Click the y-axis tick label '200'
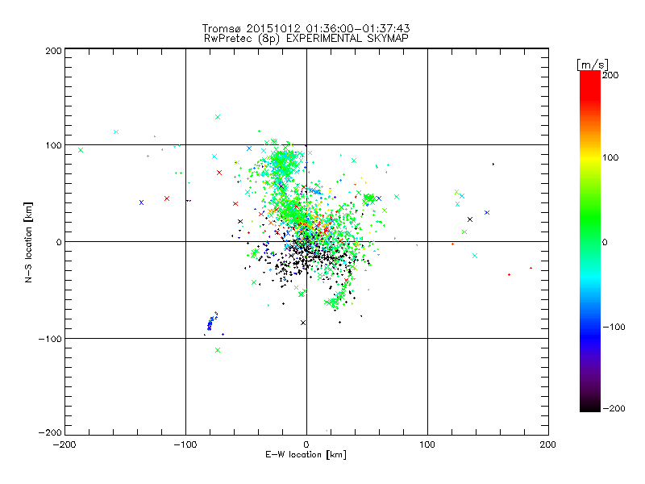 [53, 51]
